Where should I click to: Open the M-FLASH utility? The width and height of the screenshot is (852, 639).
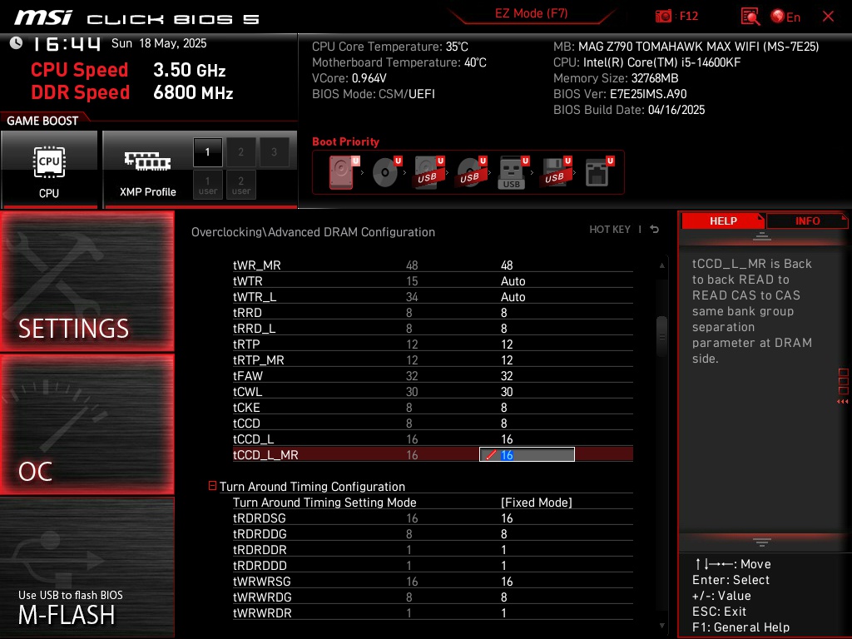pos(87,567)
